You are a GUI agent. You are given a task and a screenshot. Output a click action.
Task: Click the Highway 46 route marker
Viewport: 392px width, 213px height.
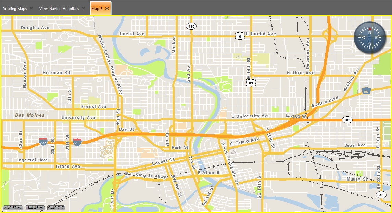click(x=381, y=195)
